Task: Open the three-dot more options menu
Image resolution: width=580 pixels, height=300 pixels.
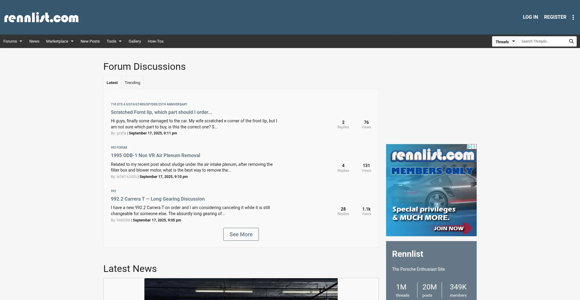Action: (x=573, y=17)
